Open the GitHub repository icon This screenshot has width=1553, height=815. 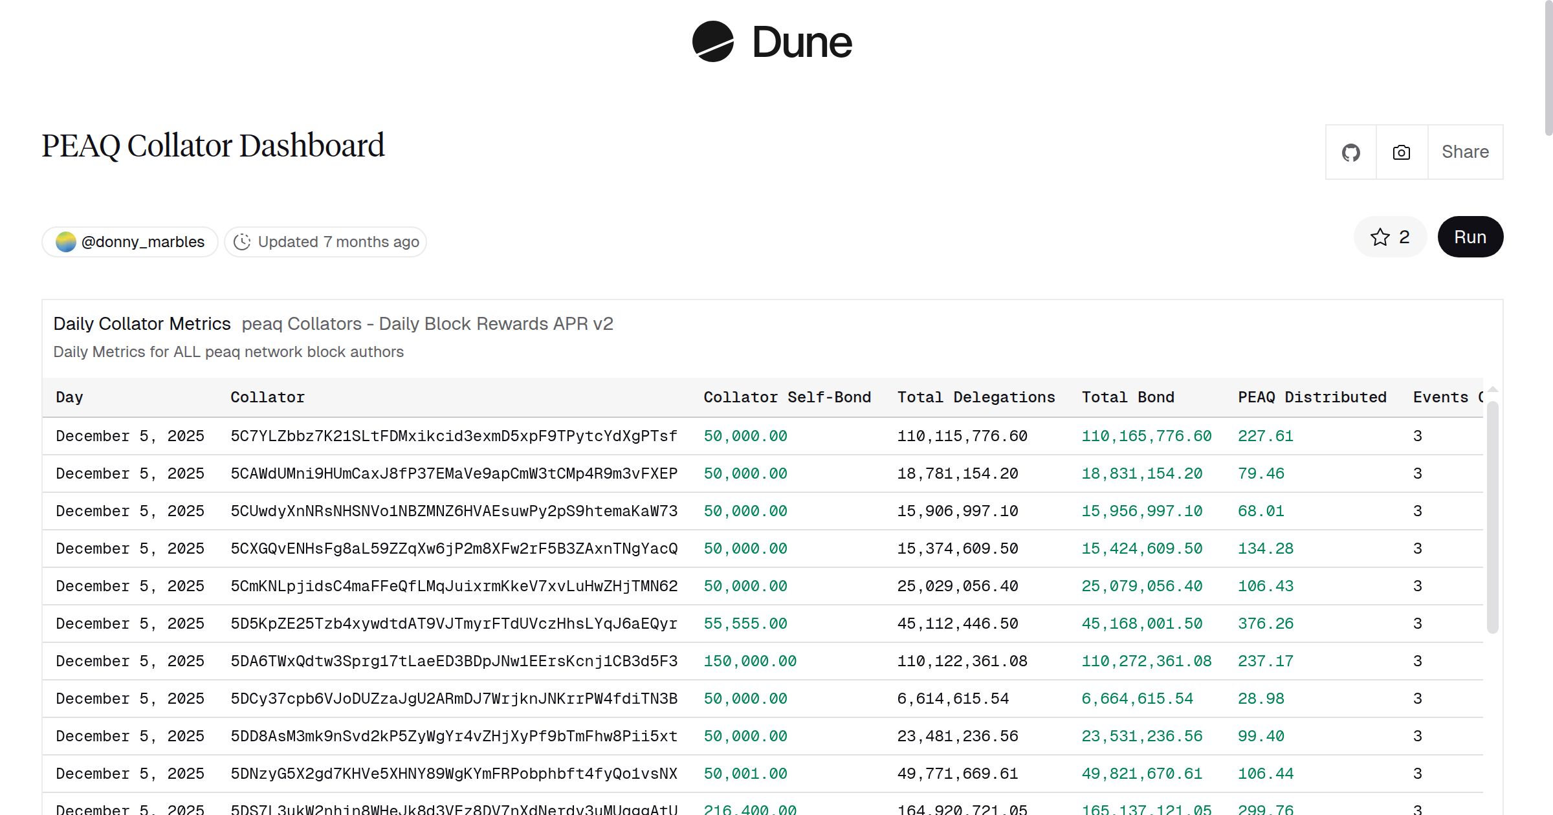click(x=1350, y=153)
